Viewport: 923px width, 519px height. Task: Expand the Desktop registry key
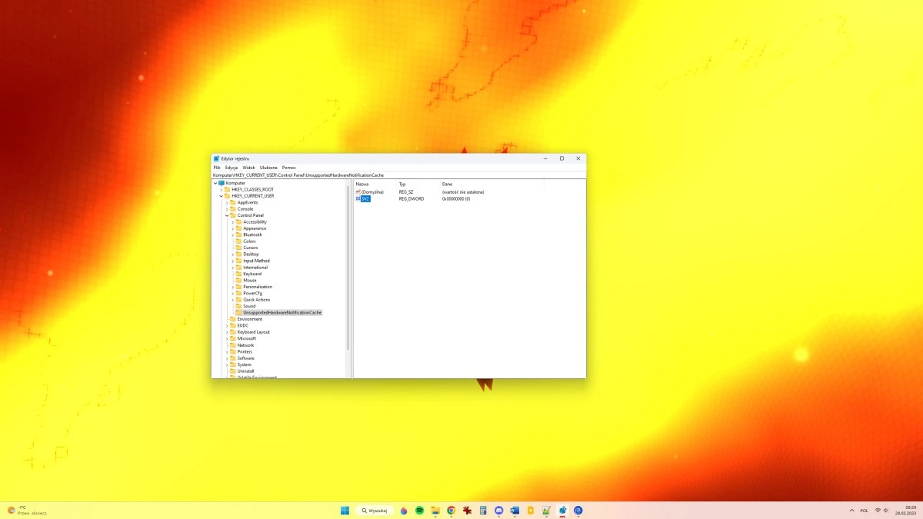pos(233,254)
